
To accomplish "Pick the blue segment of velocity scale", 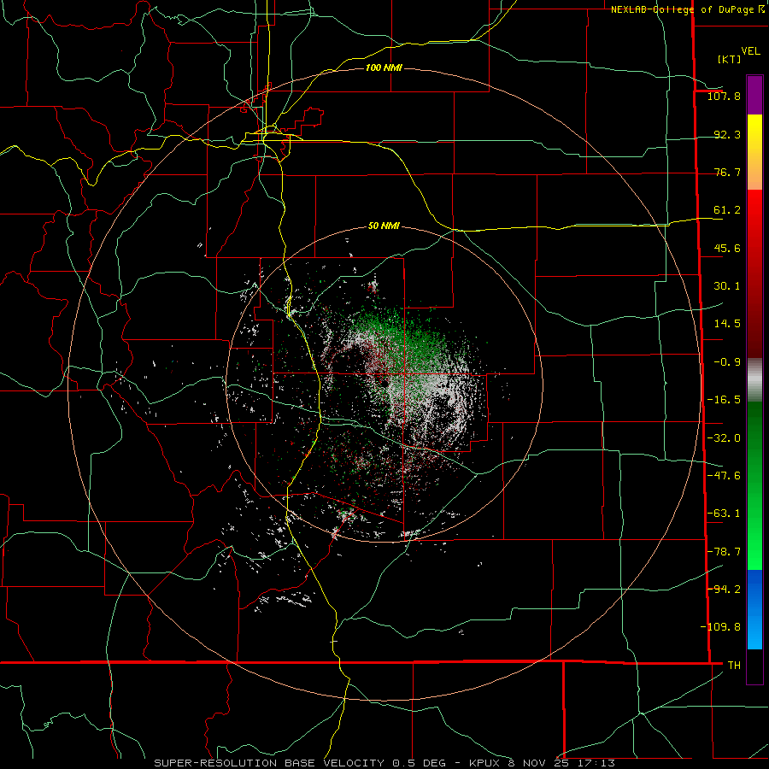I will [x=754, y=609].
